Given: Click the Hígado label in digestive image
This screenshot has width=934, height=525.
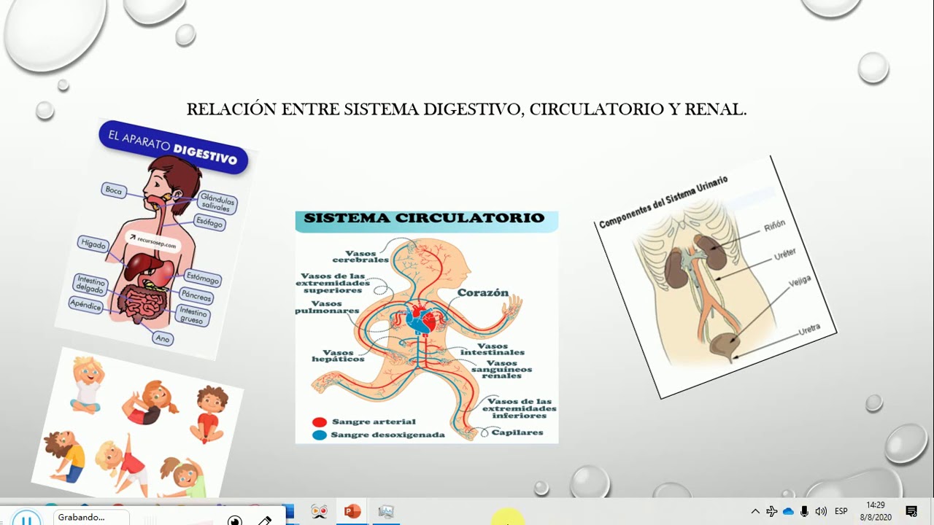Looking at the screenshot, I should point(94,244).
